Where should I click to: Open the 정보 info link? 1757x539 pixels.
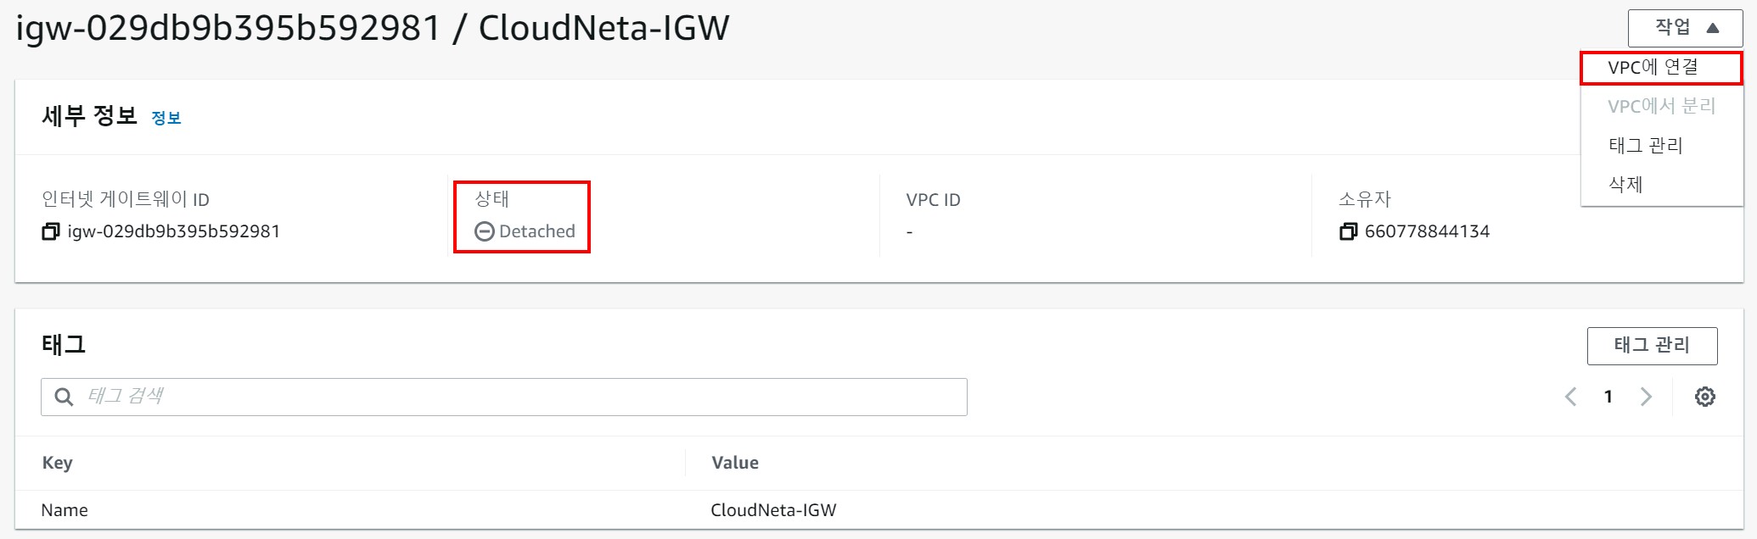166,118
